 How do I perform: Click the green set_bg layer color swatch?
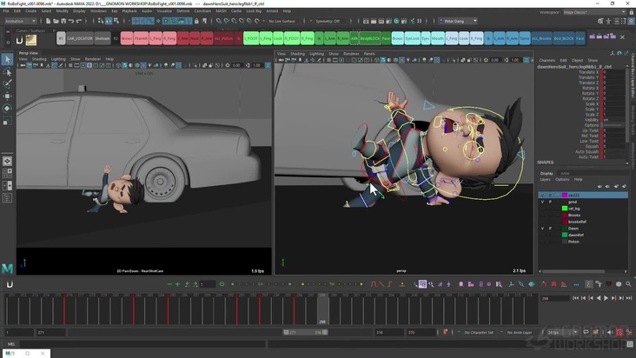pos(565,209)
